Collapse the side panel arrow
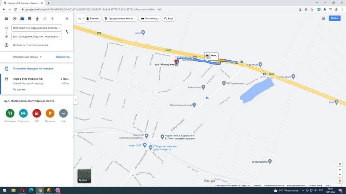The width and height of the screenshot is (346, 194). 75,100
